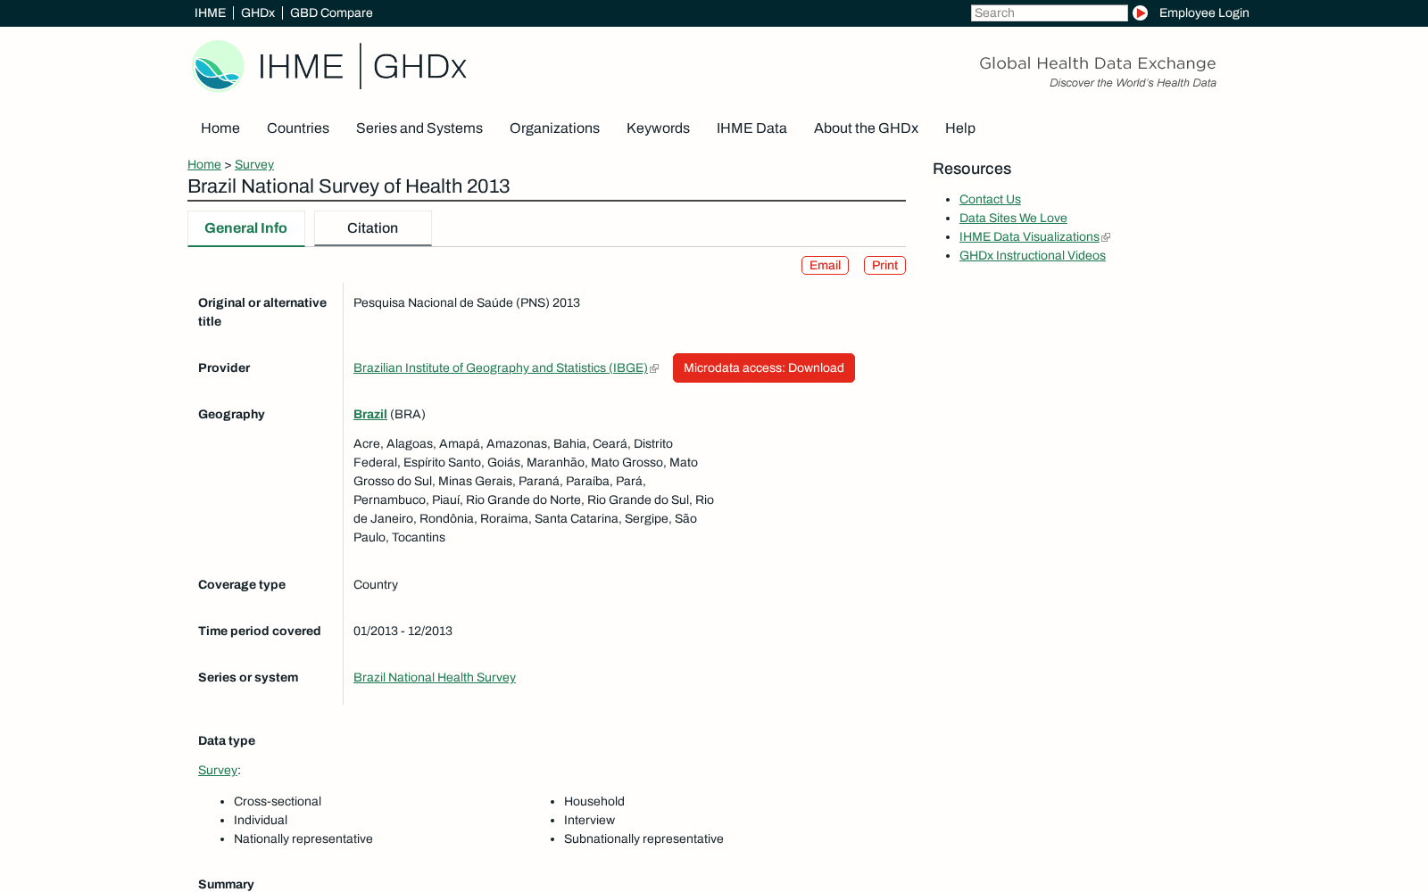Open GBD Compare in top bar
The image size is (1428, 892).
tap(331, 12)
